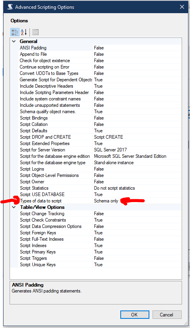
Task: Click True value for Script Foreign Keys
Action: (x=98, y=233)
